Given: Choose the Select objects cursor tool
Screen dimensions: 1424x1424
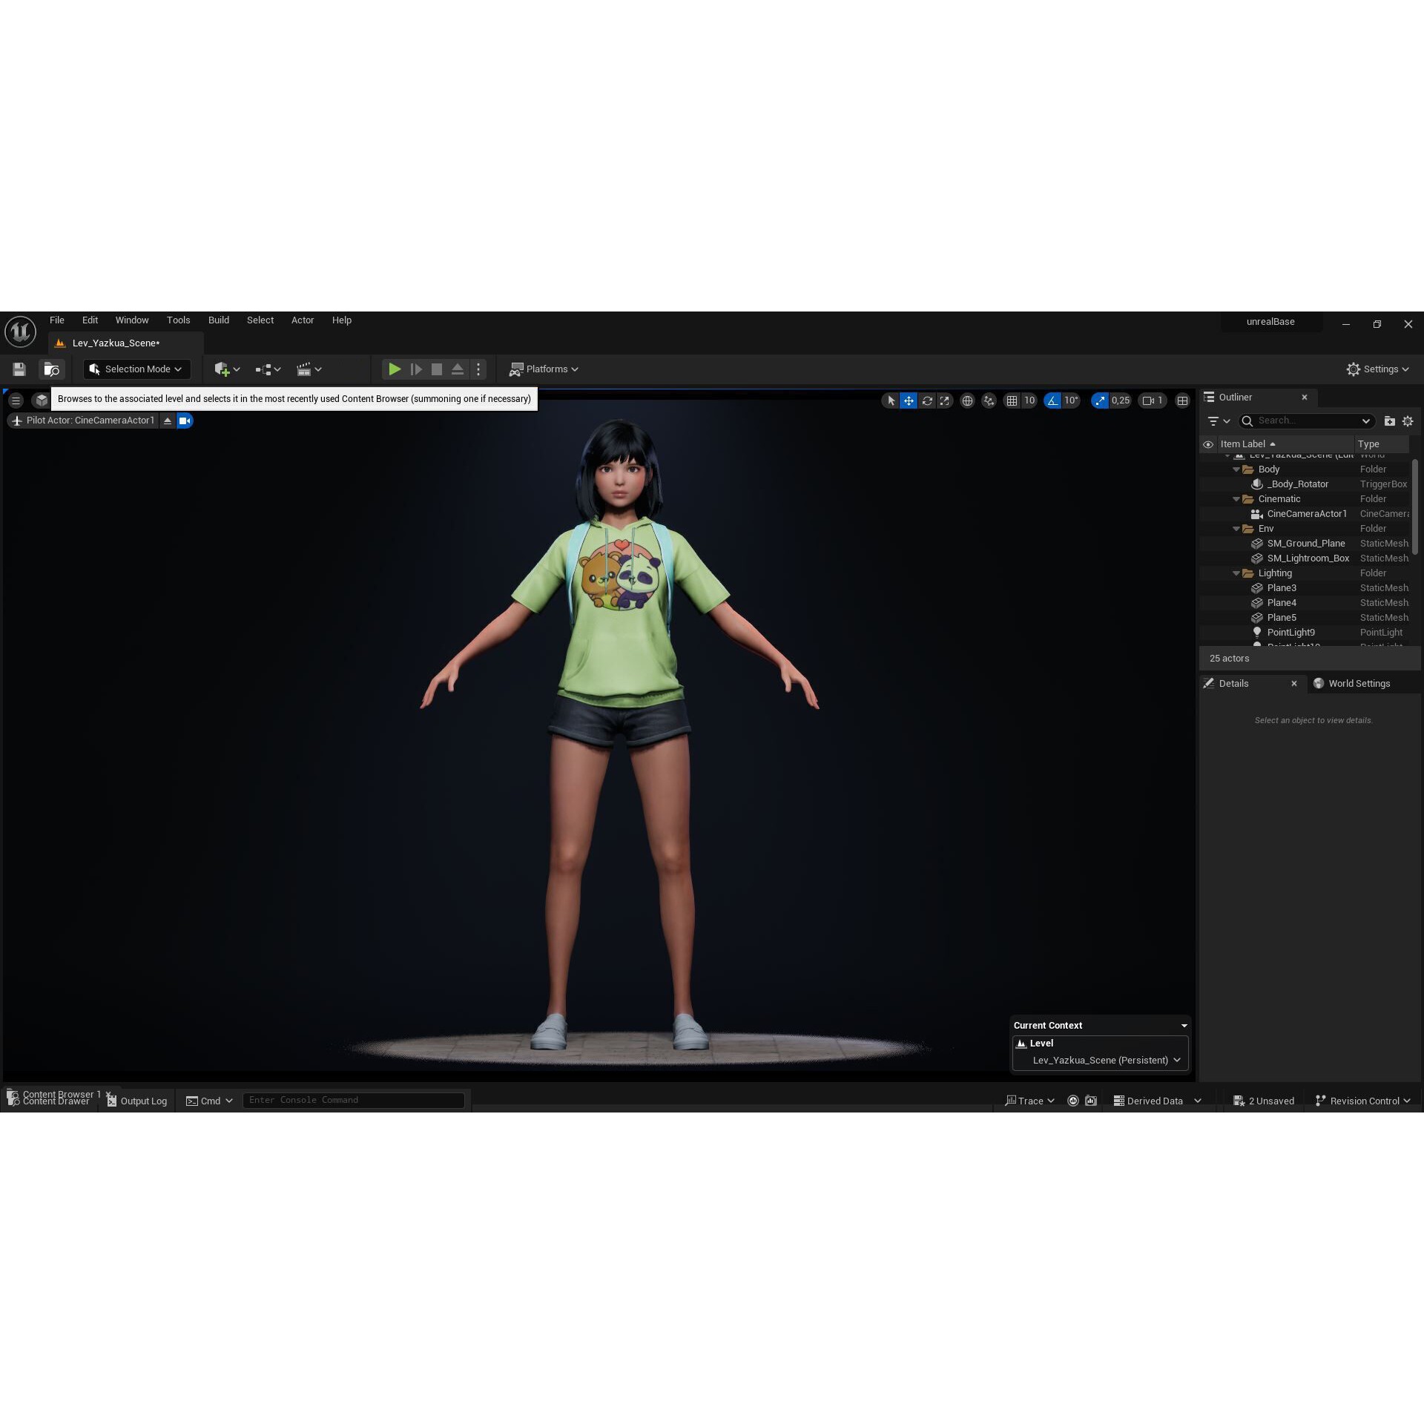Looking at the screenshot, I should (891, 400).
